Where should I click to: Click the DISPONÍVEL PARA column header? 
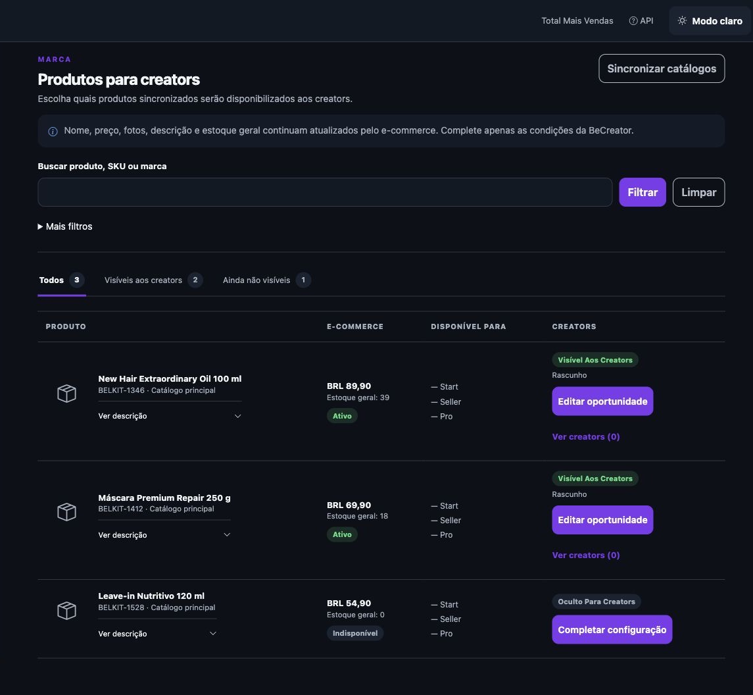[x=468, y=327]
